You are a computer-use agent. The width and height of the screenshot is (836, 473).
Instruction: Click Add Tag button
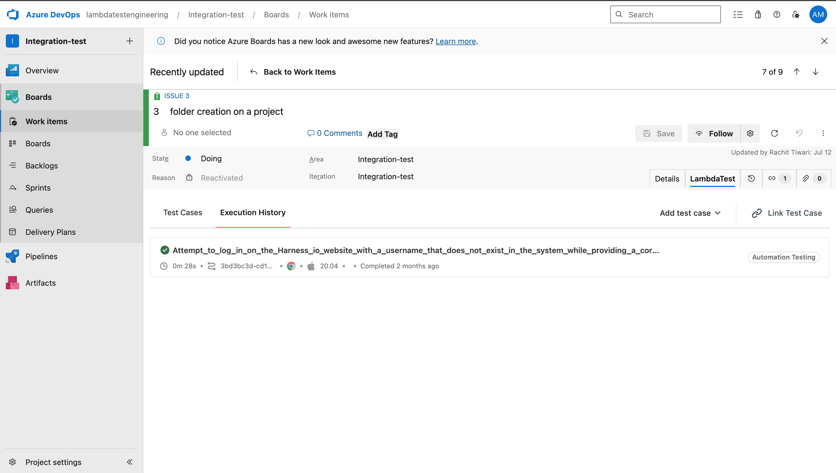(382, 134)
